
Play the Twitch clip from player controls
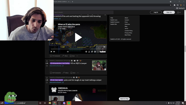51,52
